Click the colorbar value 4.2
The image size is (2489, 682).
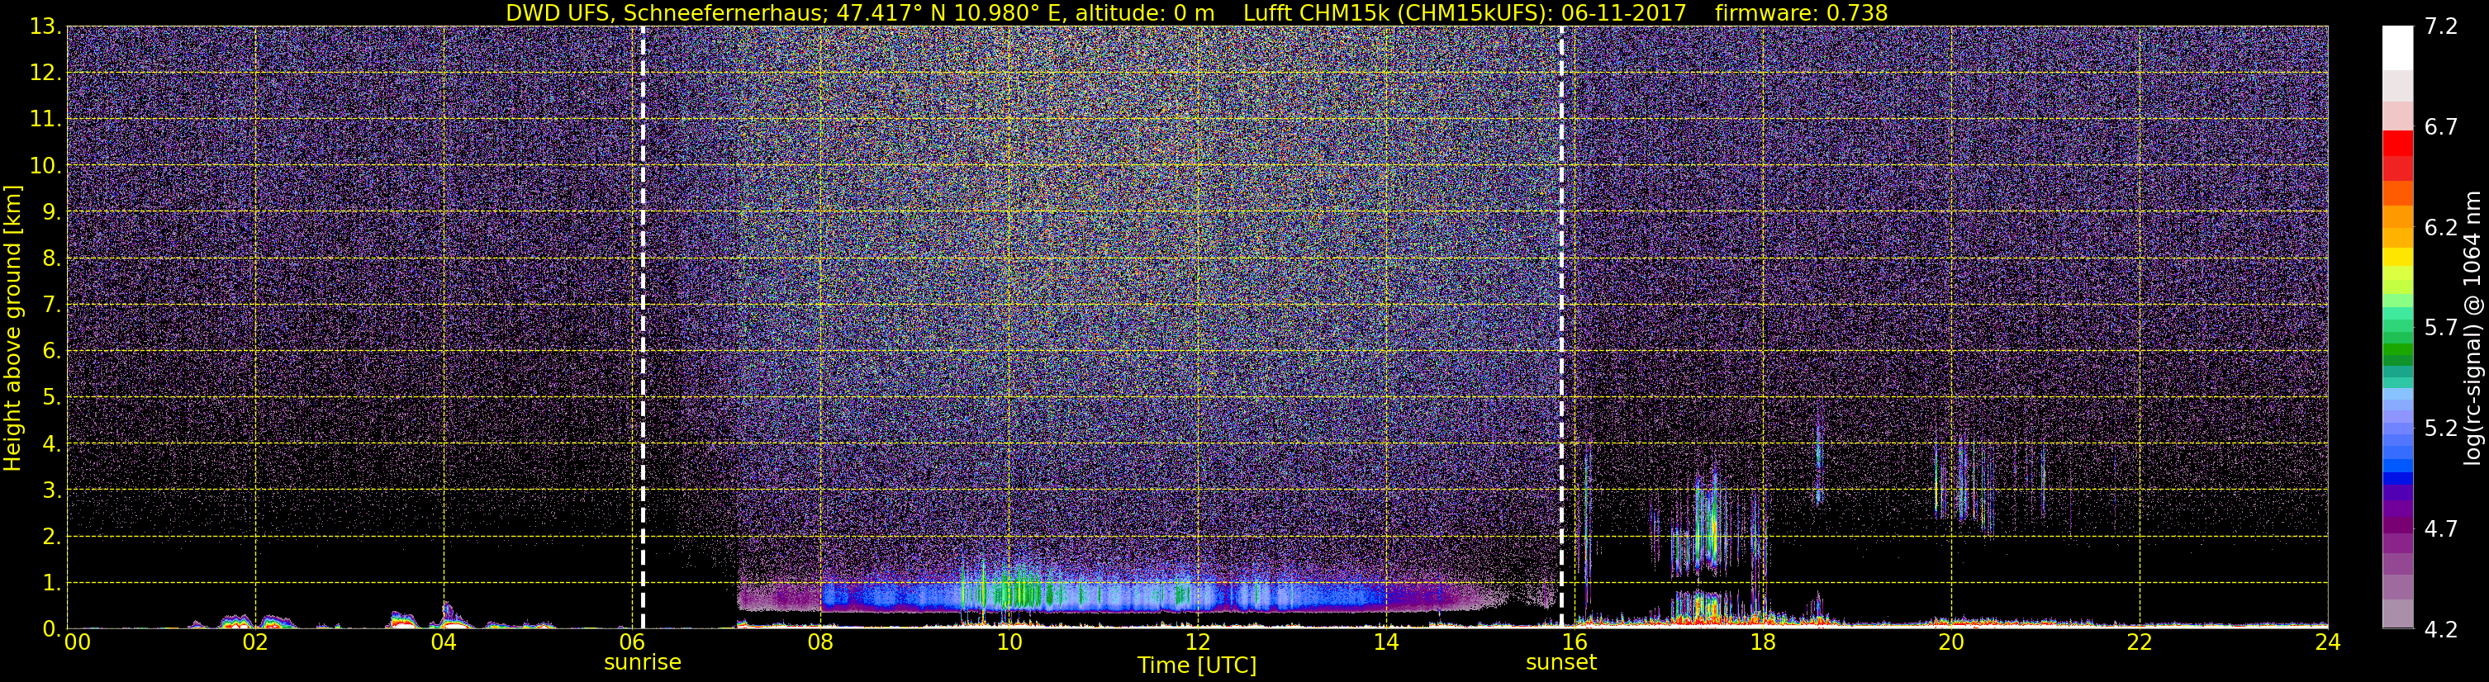click(x=2441, y=630)
